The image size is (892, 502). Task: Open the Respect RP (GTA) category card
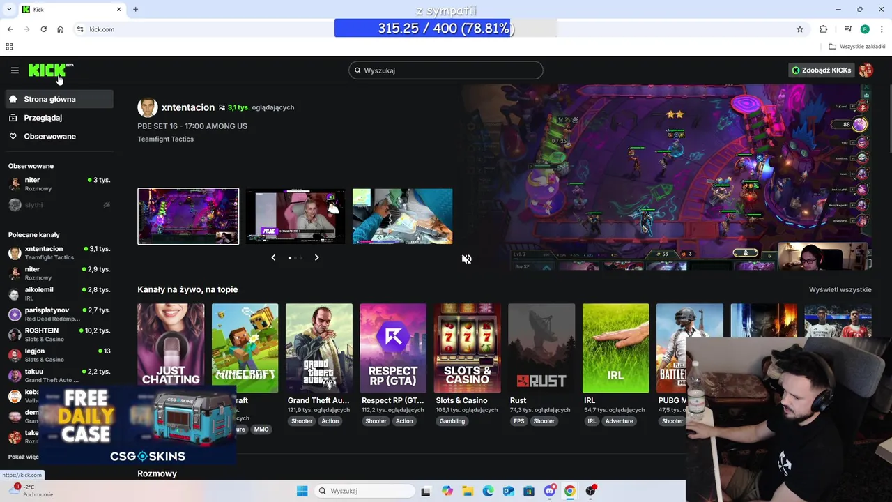coord(393,348)
